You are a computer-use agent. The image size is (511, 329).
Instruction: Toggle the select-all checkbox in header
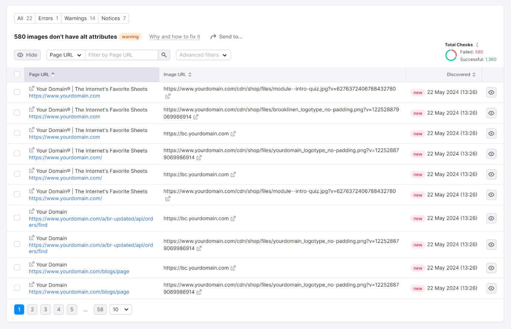17,74
